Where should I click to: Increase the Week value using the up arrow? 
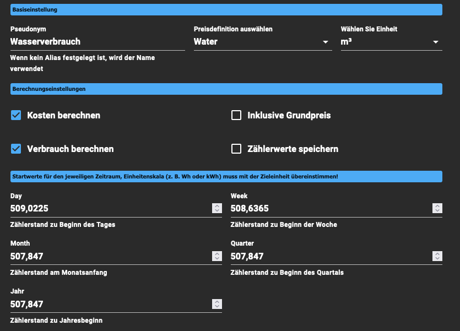click(x=437, y=206)
